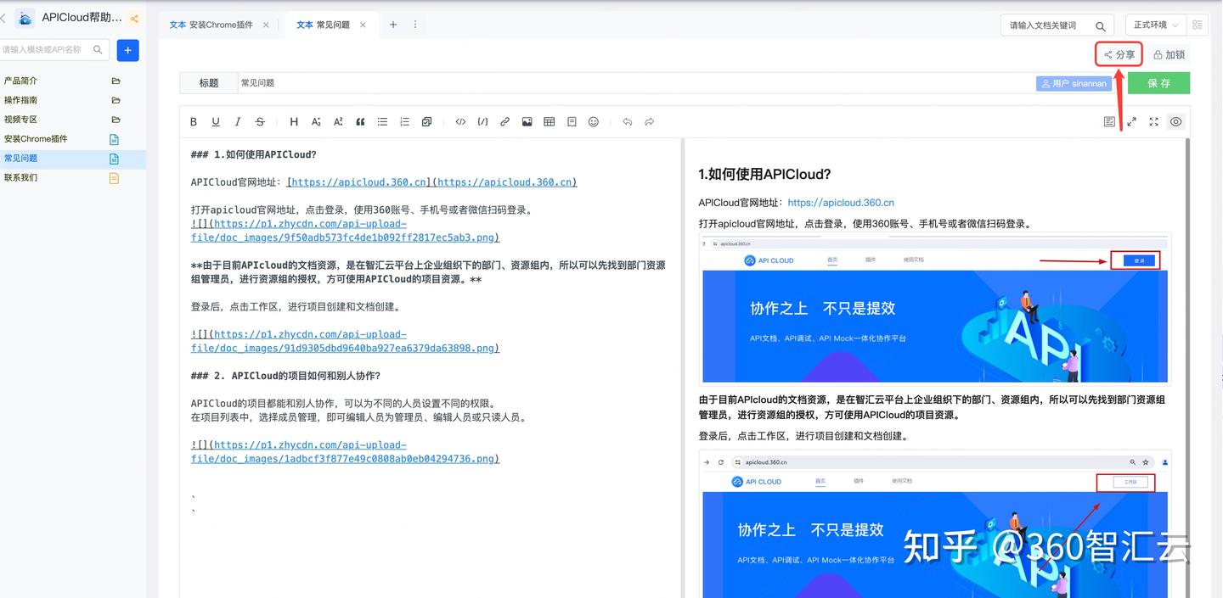The height and width of the screenshot is (598, 1223).
Task: Click the green 保存 save button
Action: (1158, 83)
